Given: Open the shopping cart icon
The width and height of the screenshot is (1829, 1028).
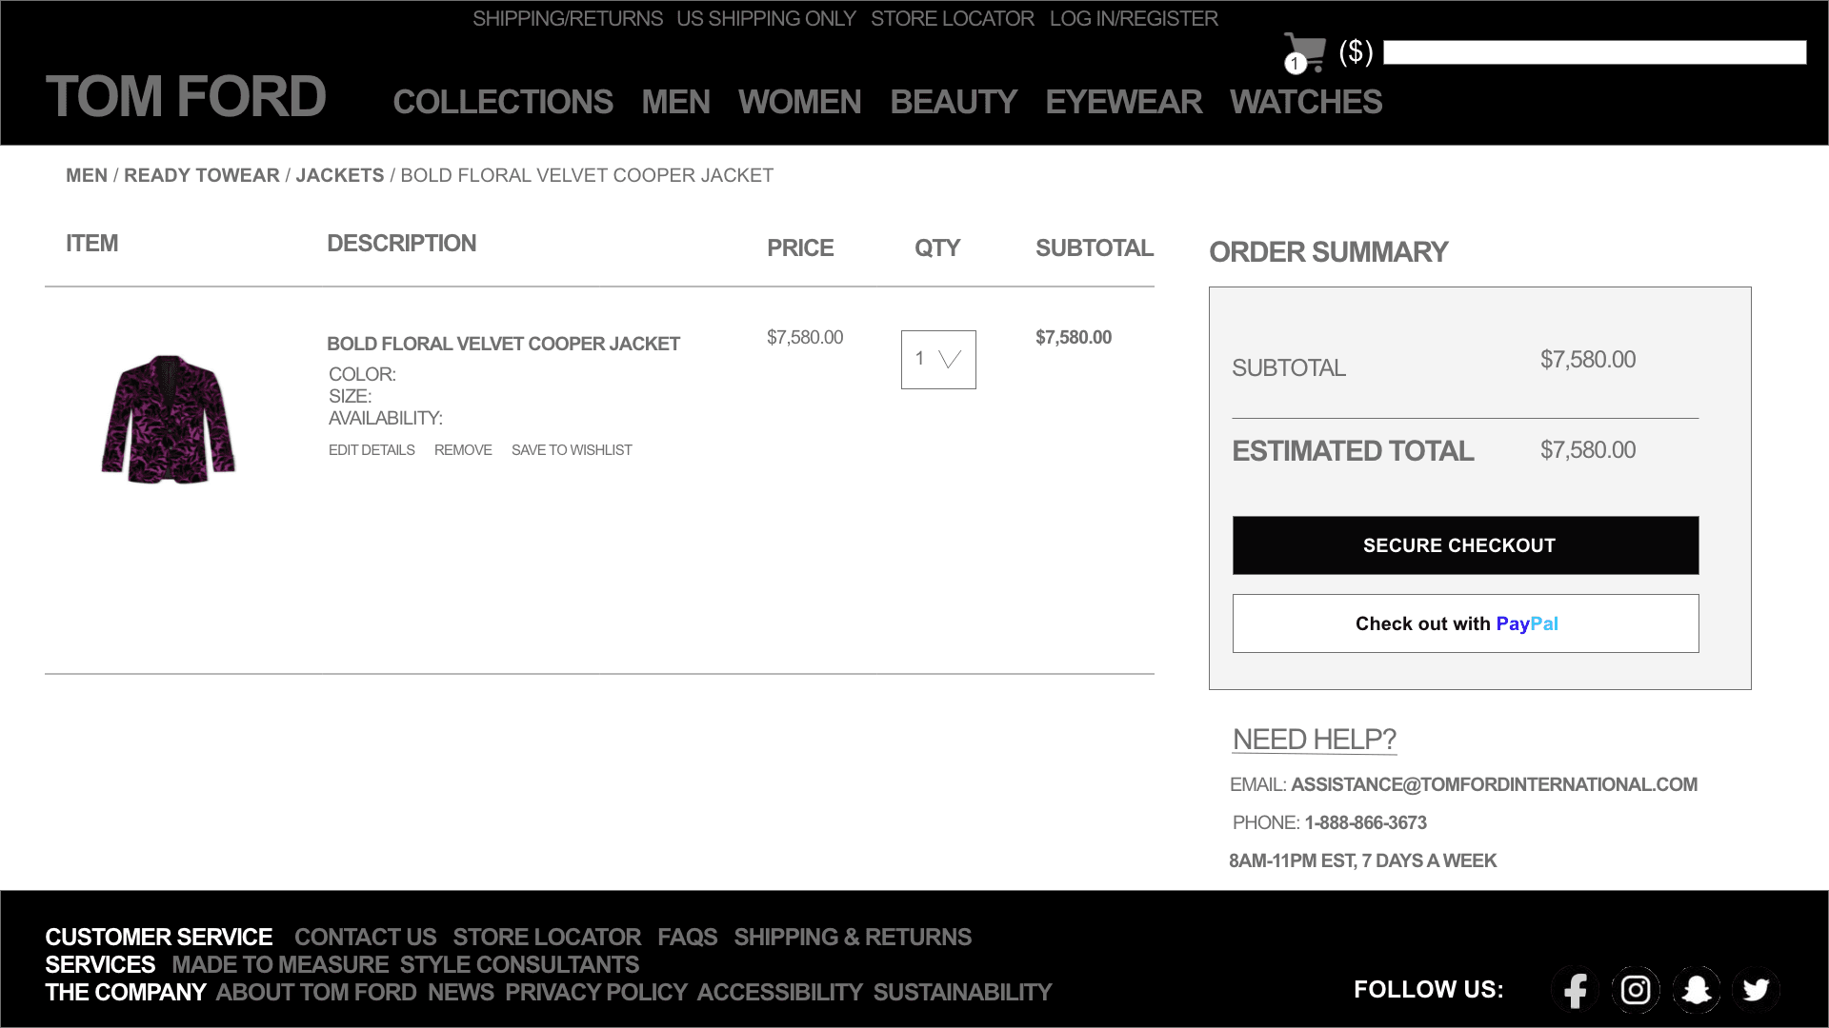Looking at the screenshot, I should 1304,52.
